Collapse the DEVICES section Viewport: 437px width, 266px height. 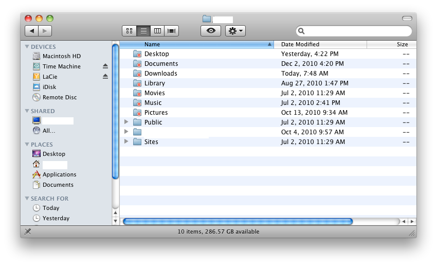[27, 47]
